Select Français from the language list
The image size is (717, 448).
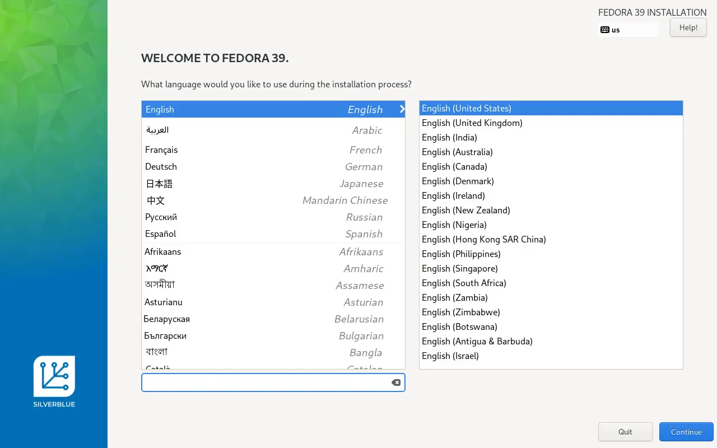point(273,150)
